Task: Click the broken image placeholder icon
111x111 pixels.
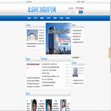Action: click(x=72, y=58)
